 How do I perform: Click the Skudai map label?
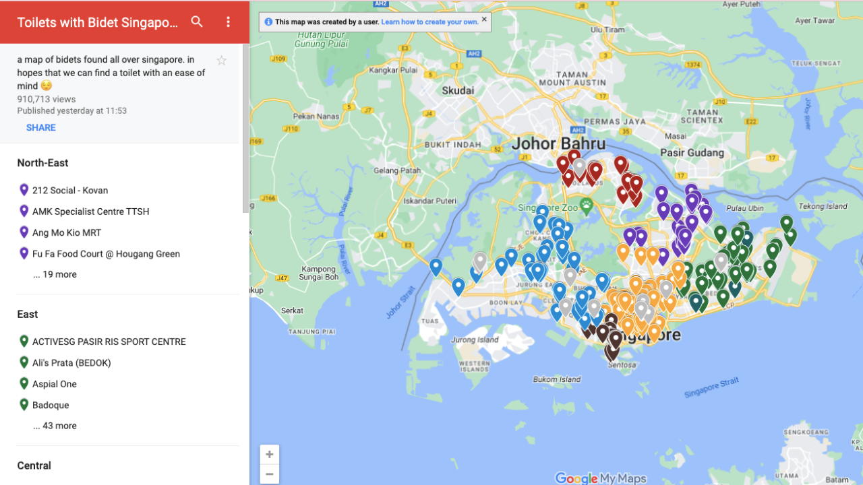pos(458,90)
